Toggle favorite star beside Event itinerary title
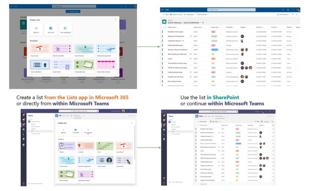309x191 pixels. (x=203, y=23)
